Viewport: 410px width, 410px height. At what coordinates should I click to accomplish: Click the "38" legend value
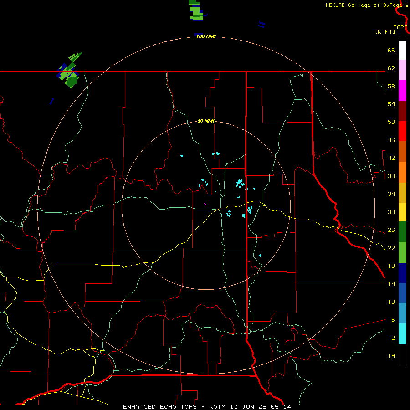(391, 176)
